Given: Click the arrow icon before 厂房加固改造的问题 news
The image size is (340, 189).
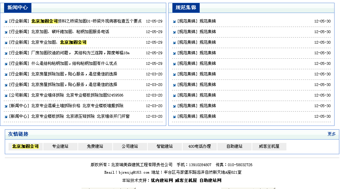Looking at the screenshot, I should [x=6, y=53].
